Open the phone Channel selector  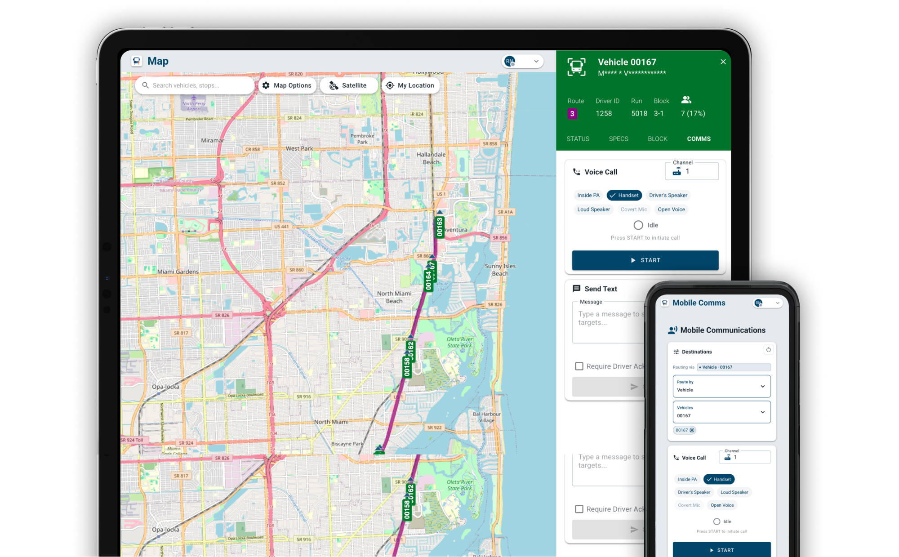pyautogui.click(x=745, y=457)
